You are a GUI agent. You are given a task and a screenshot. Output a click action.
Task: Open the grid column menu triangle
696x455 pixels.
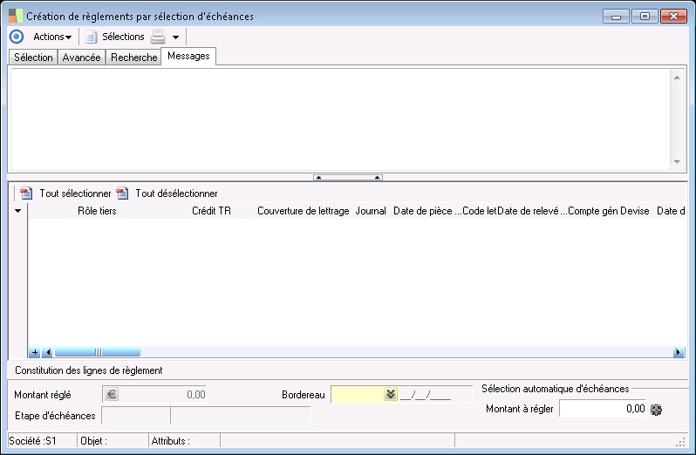coord(17,211)
